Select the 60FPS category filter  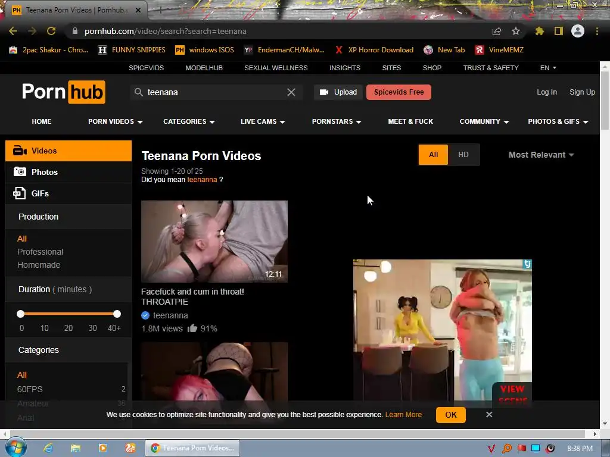point(30,389)
